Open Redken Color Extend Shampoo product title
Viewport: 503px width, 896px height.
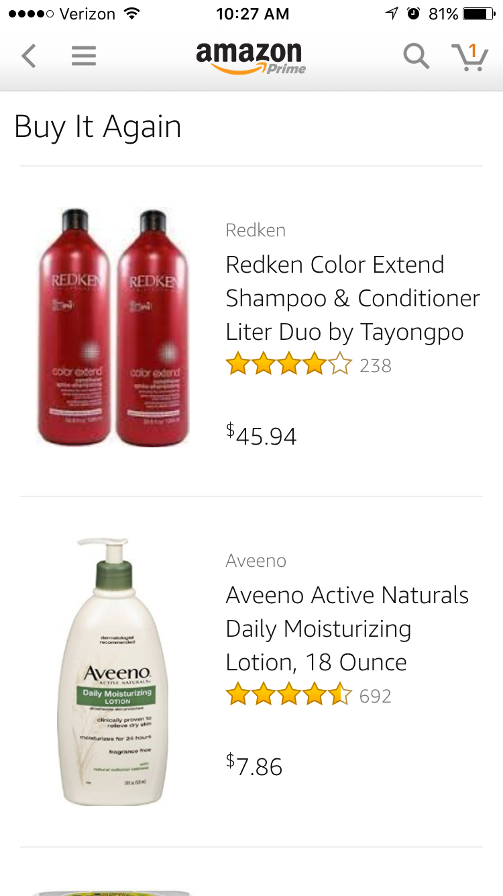(353, 298)
